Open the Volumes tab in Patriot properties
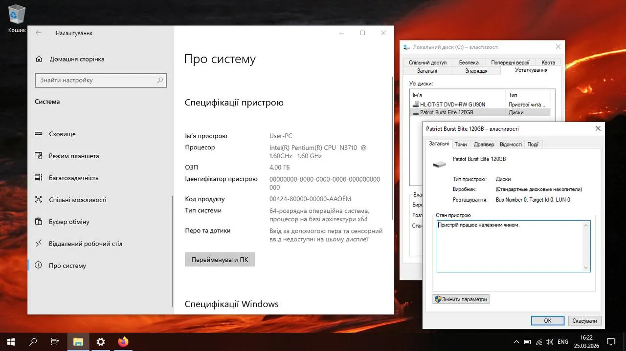The image size is (626, 351). pos(461,145)
